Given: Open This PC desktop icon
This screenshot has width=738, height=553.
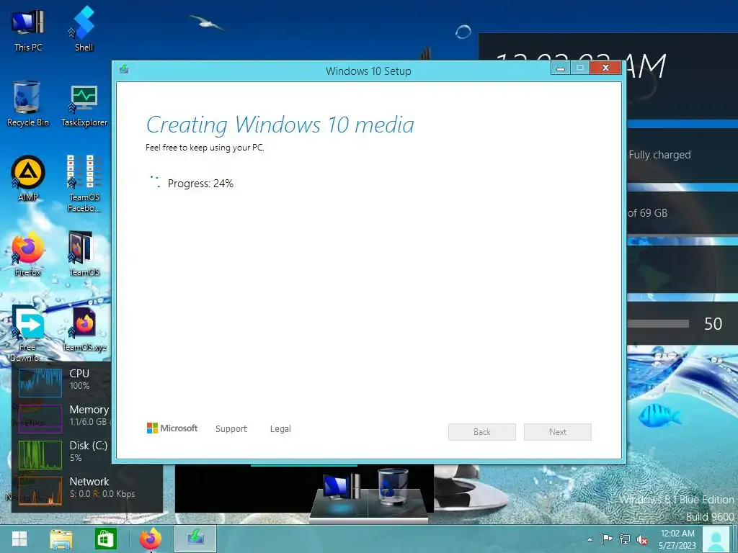Looking at the screenshot, I should tap(28, 29).
